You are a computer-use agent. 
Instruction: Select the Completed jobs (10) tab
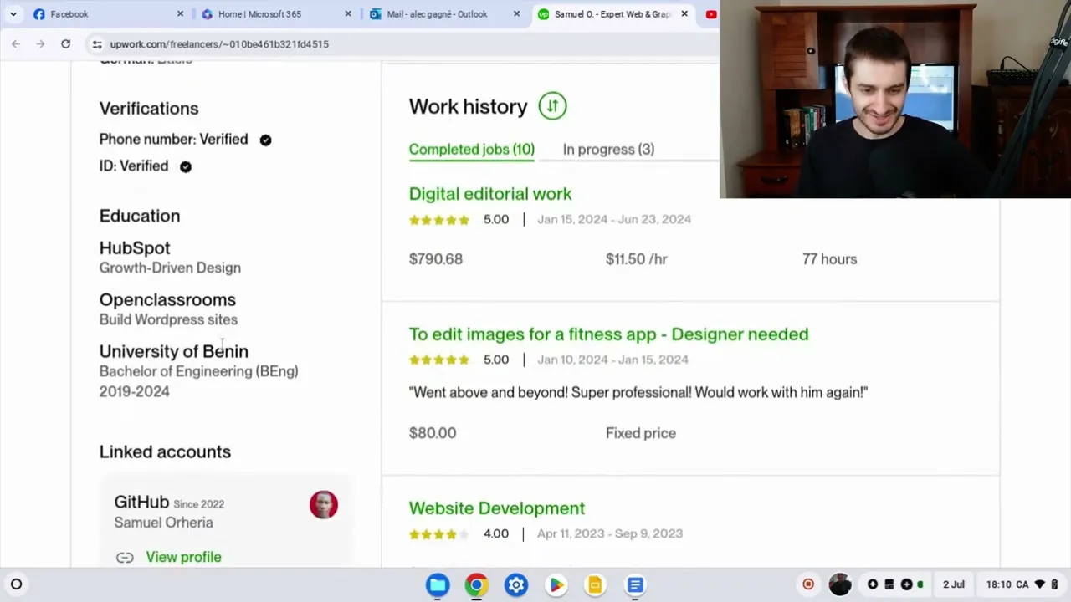471,150
